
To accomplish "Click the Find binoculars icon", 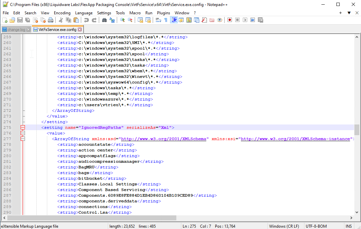I will (104, 20).
